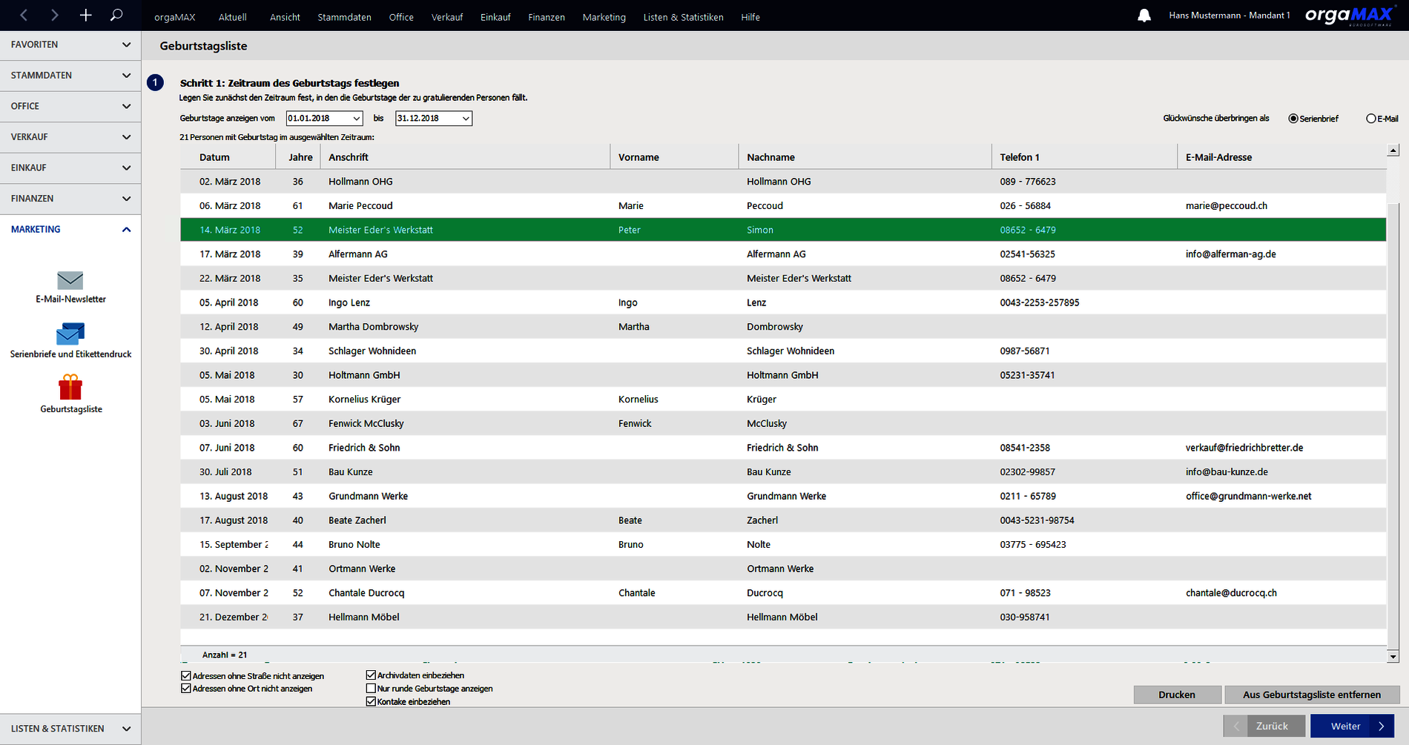
Task: Click the Drucken button
Action: click(1177, 695)
